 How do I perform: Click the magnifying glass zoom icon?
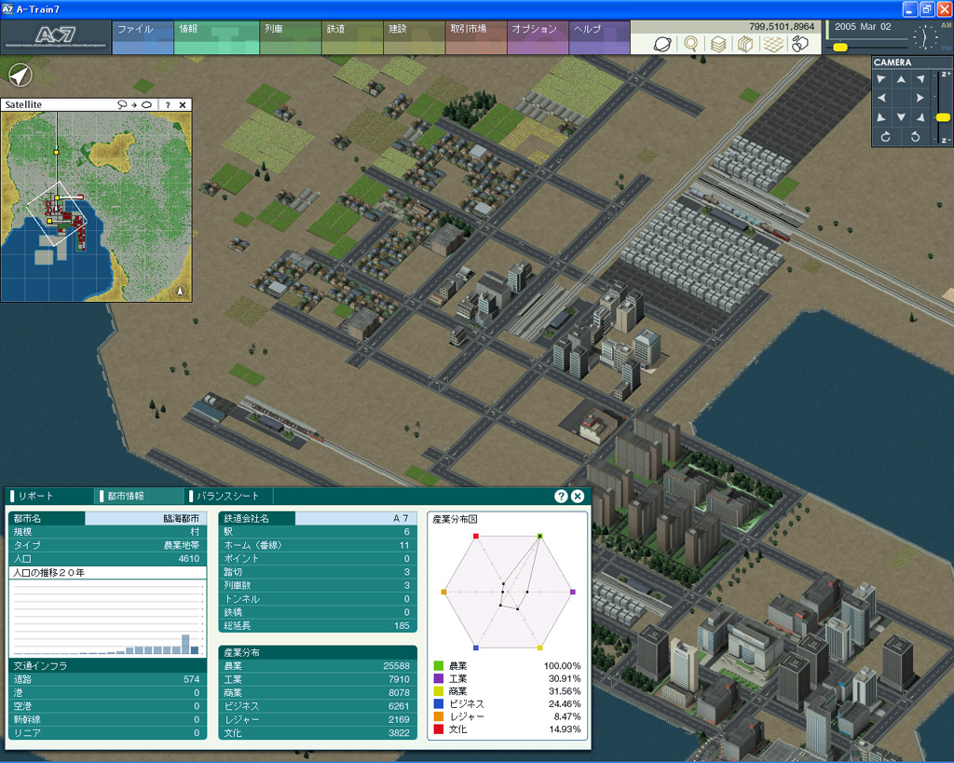coord(690,44)
